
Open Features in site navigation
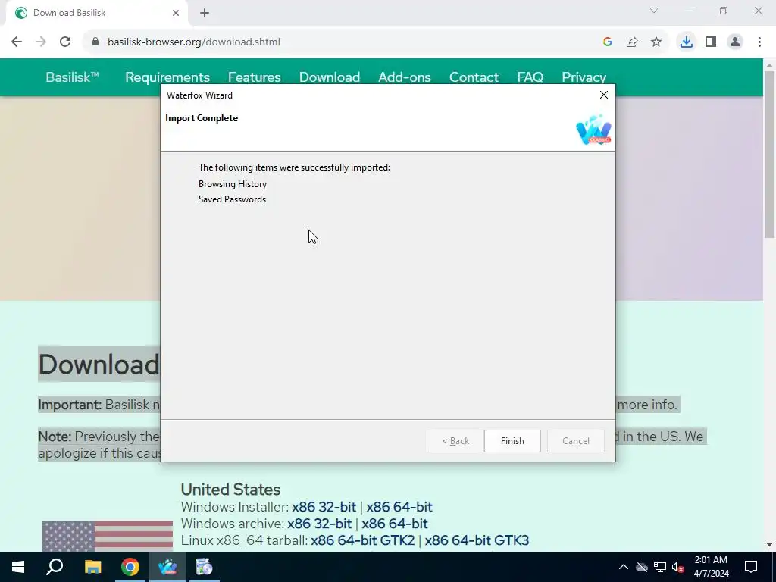tap(255, 77)
